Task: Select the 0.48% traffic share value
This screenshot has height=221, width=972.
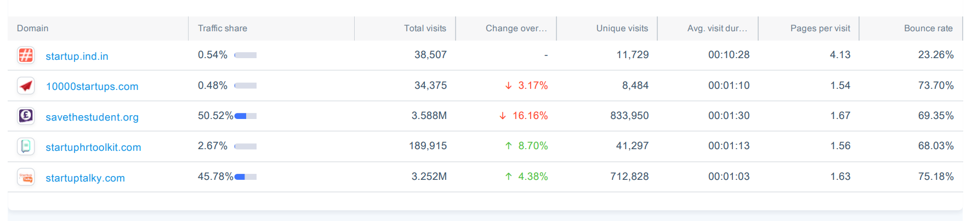Action: [213, 86]
